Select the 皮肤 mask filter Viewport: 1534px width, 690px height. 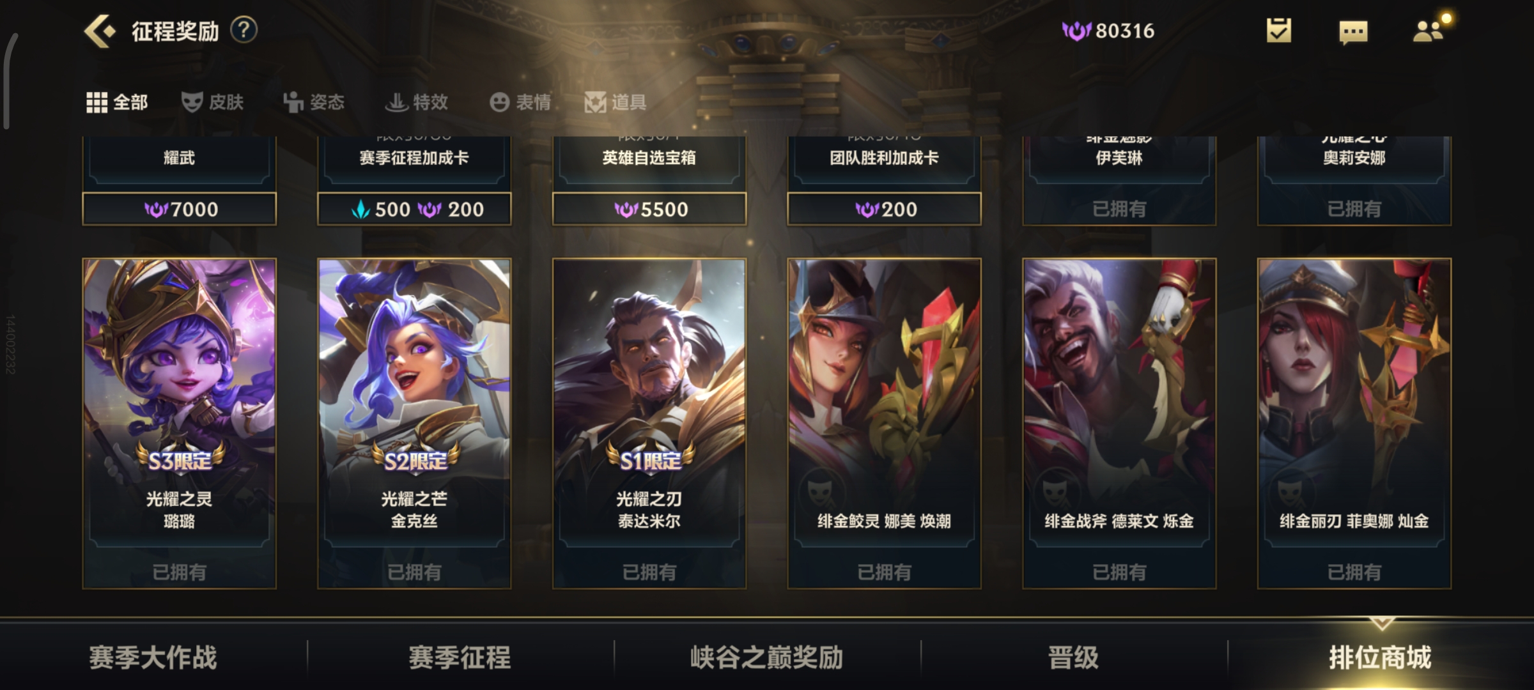[x=213, y=102]
